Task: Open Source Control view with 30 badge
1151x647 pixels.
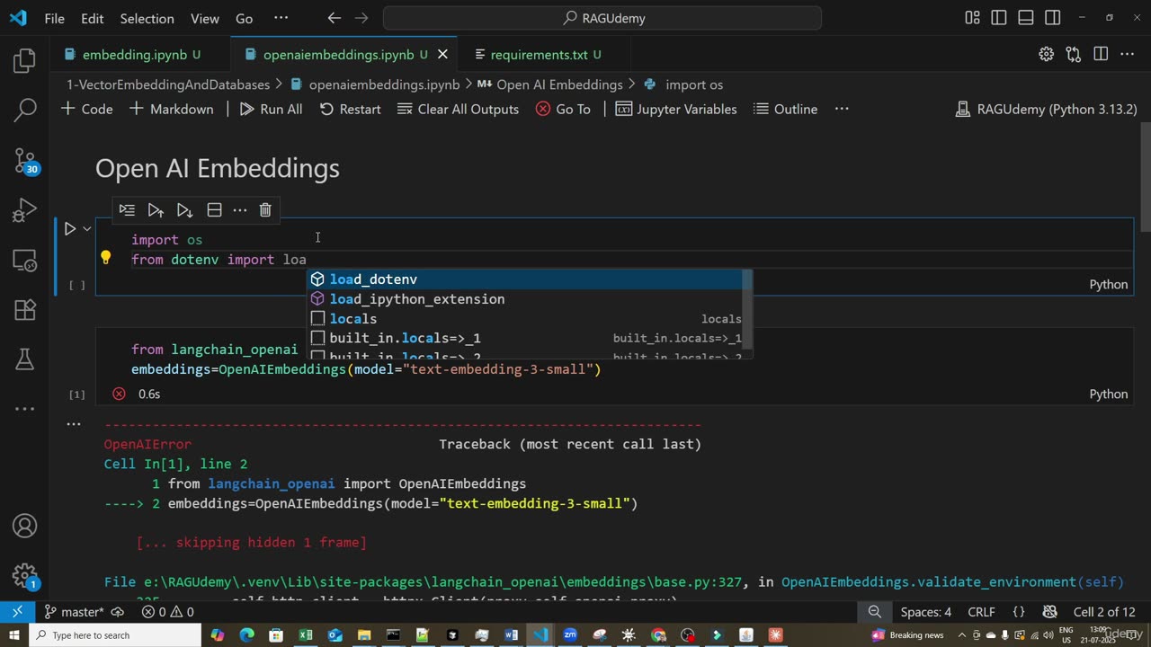Action: point(24,162)
